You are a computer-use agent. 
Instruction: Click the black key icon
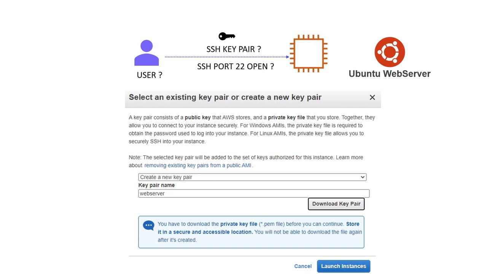pyautogui.click(x=227, y=36)
